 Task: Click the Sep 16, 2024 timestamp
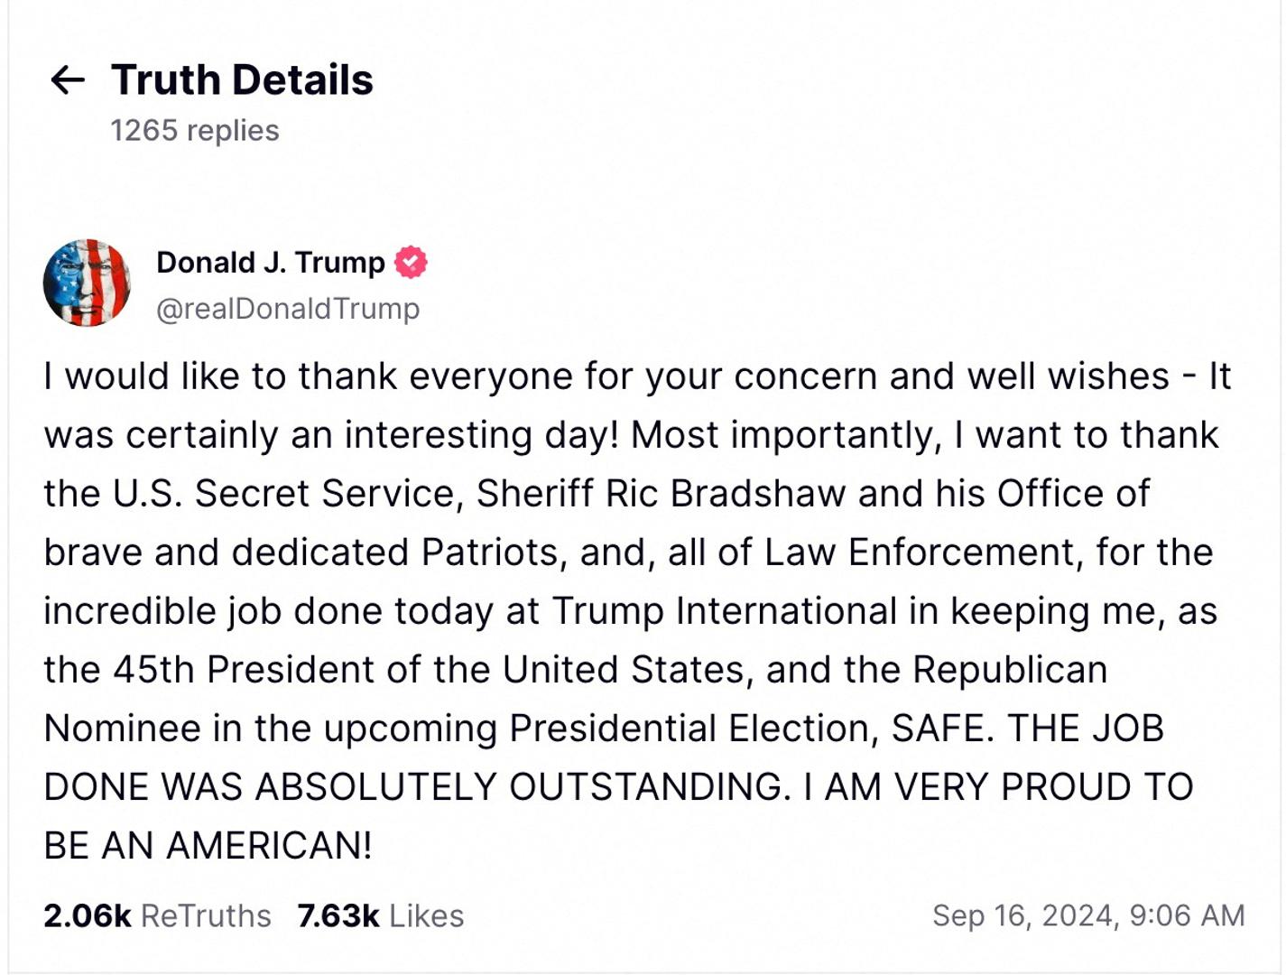(1086, 915)
